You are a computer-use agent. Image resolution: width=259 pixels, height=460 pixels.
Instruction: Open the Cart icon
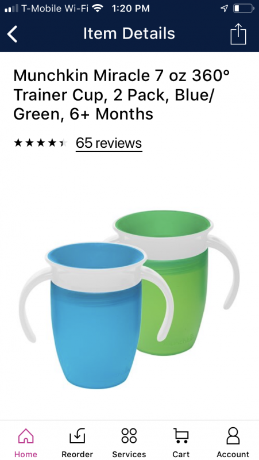click(181, 436)
